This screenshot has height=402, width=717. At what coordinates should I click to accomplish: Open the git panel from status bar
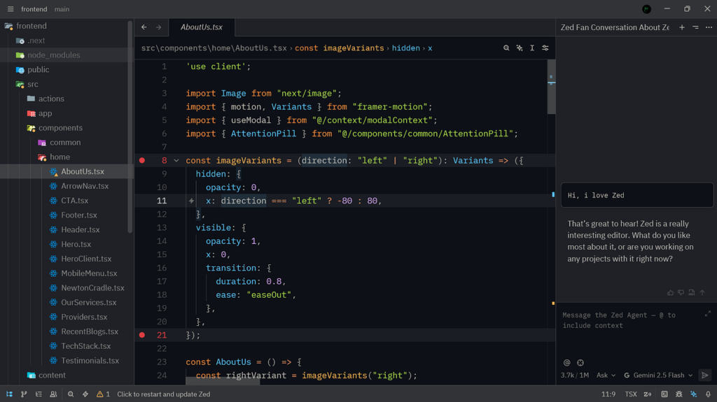[24, 394]
